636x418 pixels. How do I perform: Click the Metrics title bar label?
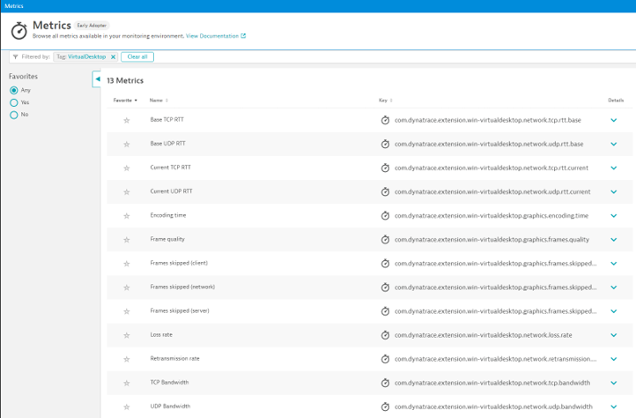coord(14,6)
